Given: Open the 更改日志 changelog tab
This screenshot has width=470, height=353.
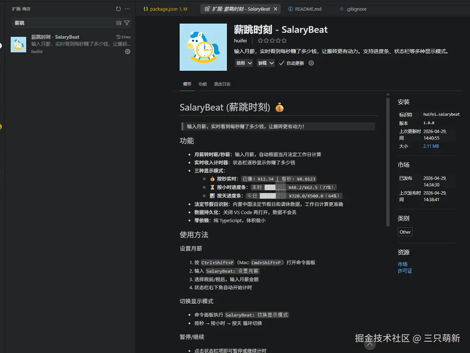Looking at the screenshot, I should [222, 84].
